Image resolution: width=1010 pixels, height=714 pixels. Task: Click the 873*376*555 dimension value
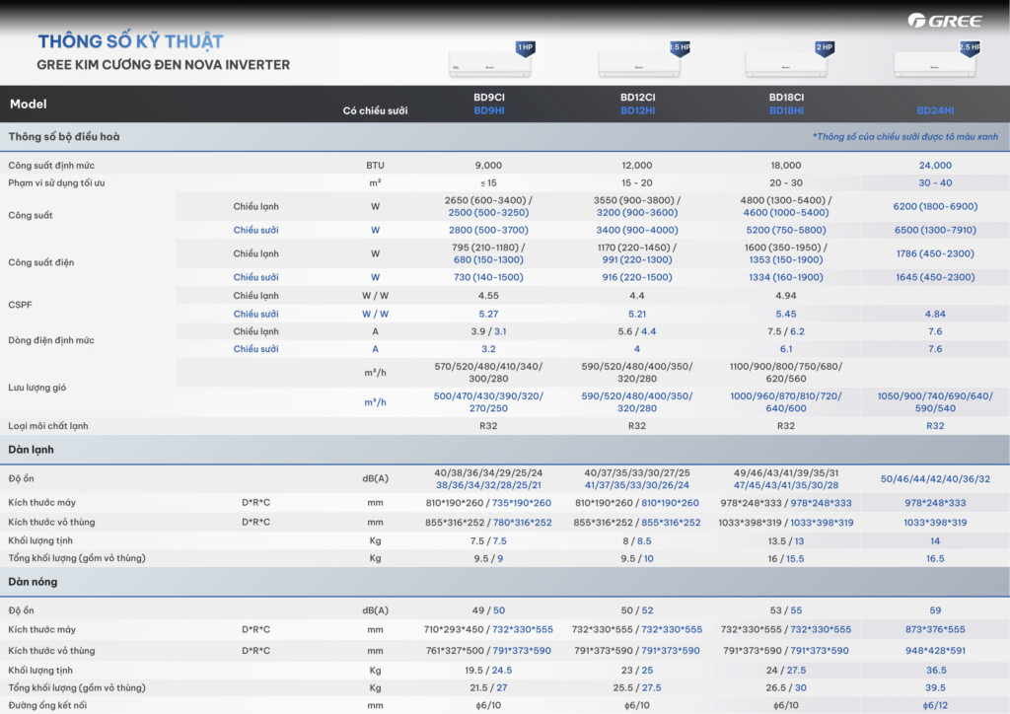(x=935, y=629)
